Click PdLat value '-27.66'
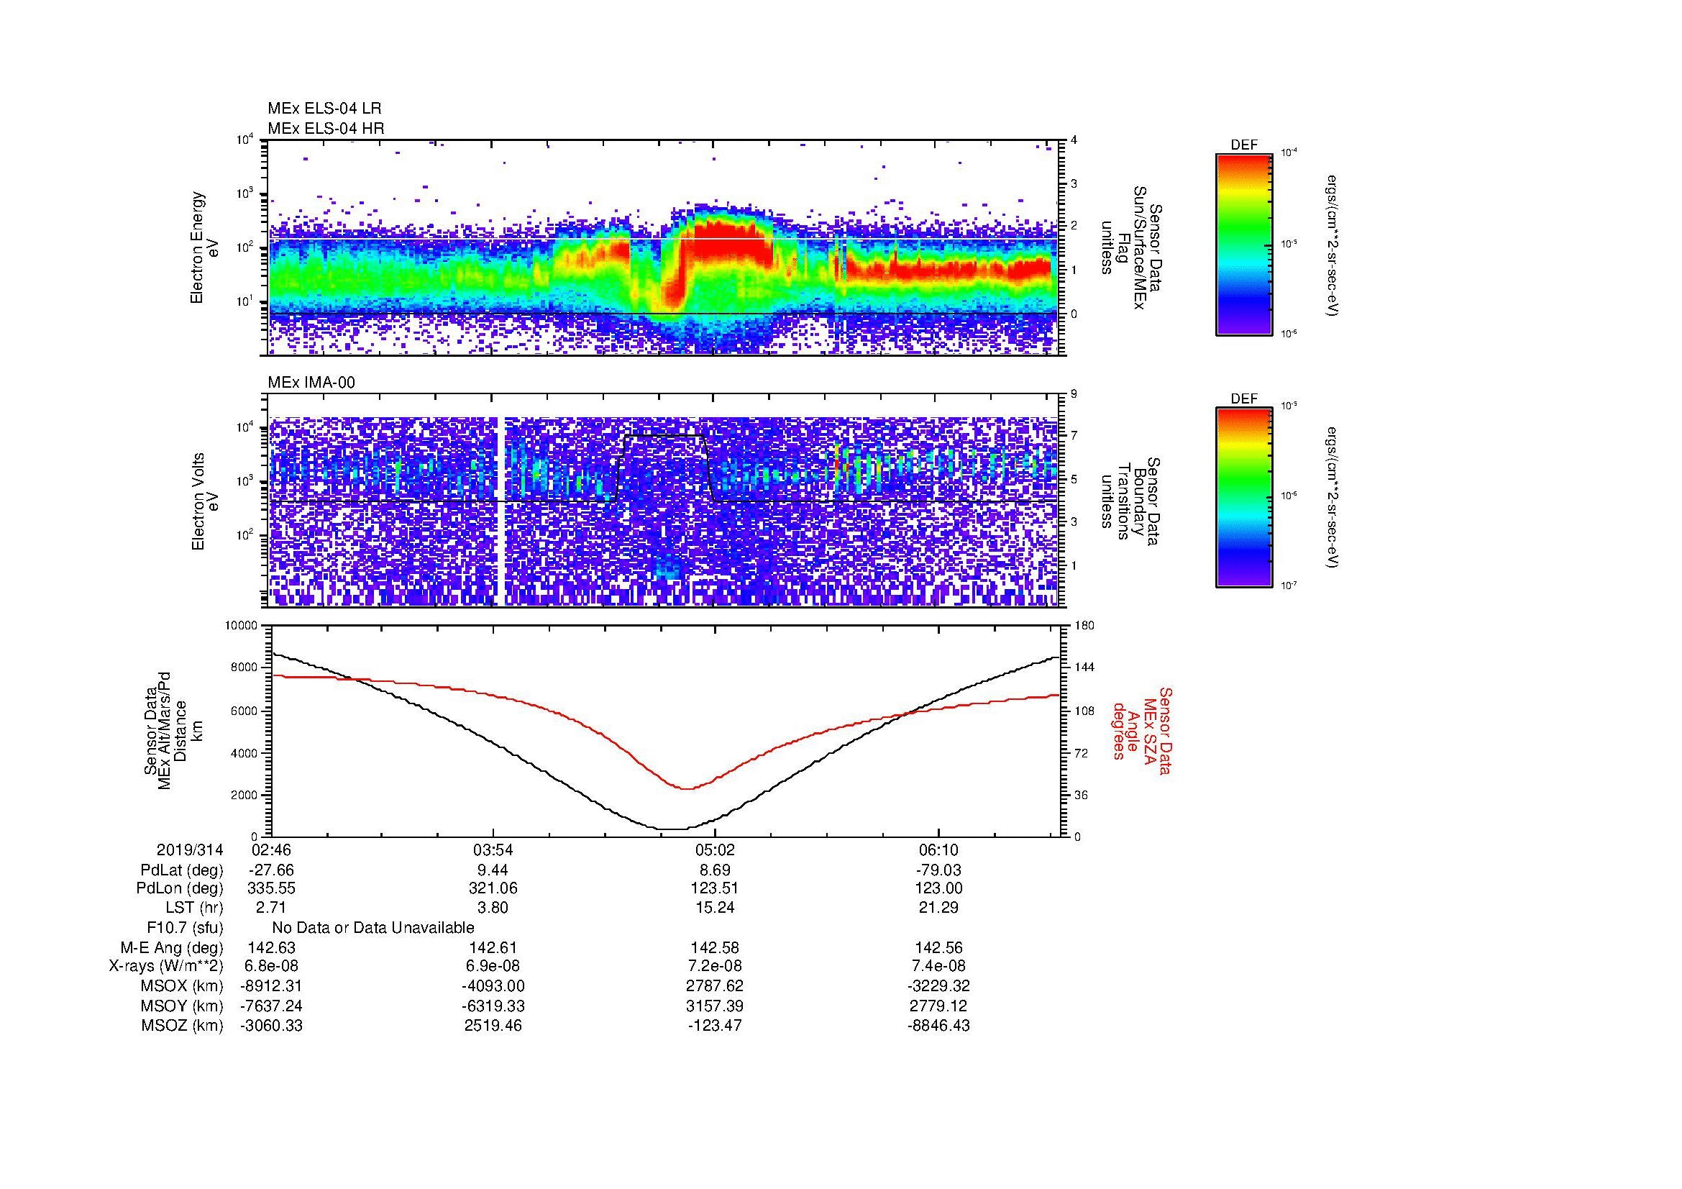Viewport: 1682px width, 1189px height. point(272,870)
